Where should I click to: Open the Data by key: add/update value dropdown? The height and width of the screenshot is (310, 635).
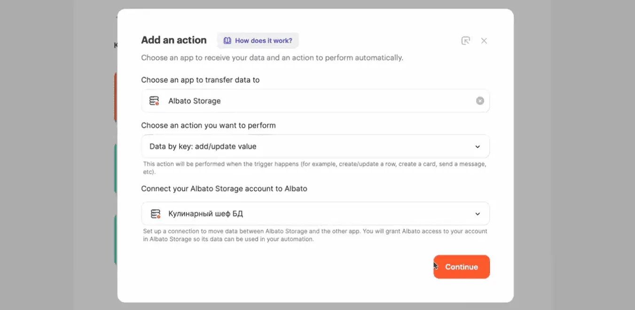[315, 146]
